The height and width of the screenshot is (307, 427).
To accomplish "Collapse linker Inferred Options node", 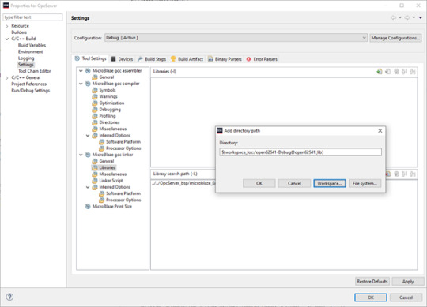I will [x=88, y=187].
